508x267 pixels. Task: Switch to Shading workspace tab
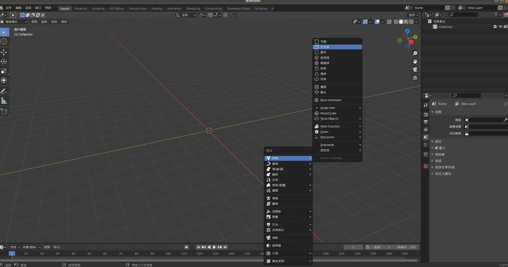[157, 9]
